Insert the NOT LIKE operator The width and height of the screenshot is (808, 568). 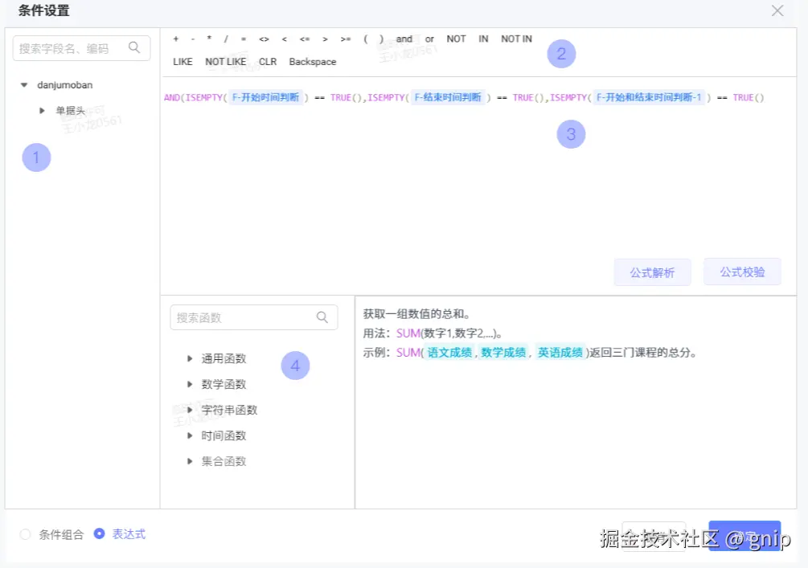(226, 62)
